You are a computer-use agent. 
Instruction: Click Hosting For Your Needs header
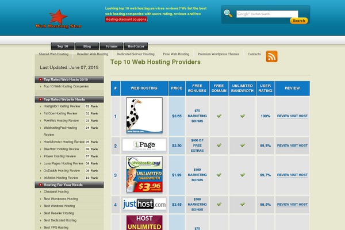point(69,185)
